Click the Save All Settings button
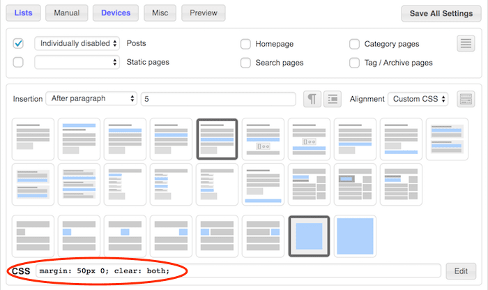 click(x=441, y=13)
